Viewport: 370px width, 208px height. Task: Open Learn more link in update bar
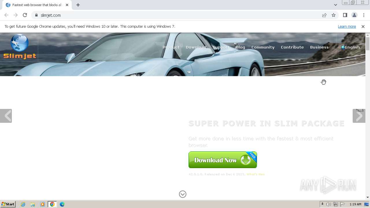click(347, 26)
